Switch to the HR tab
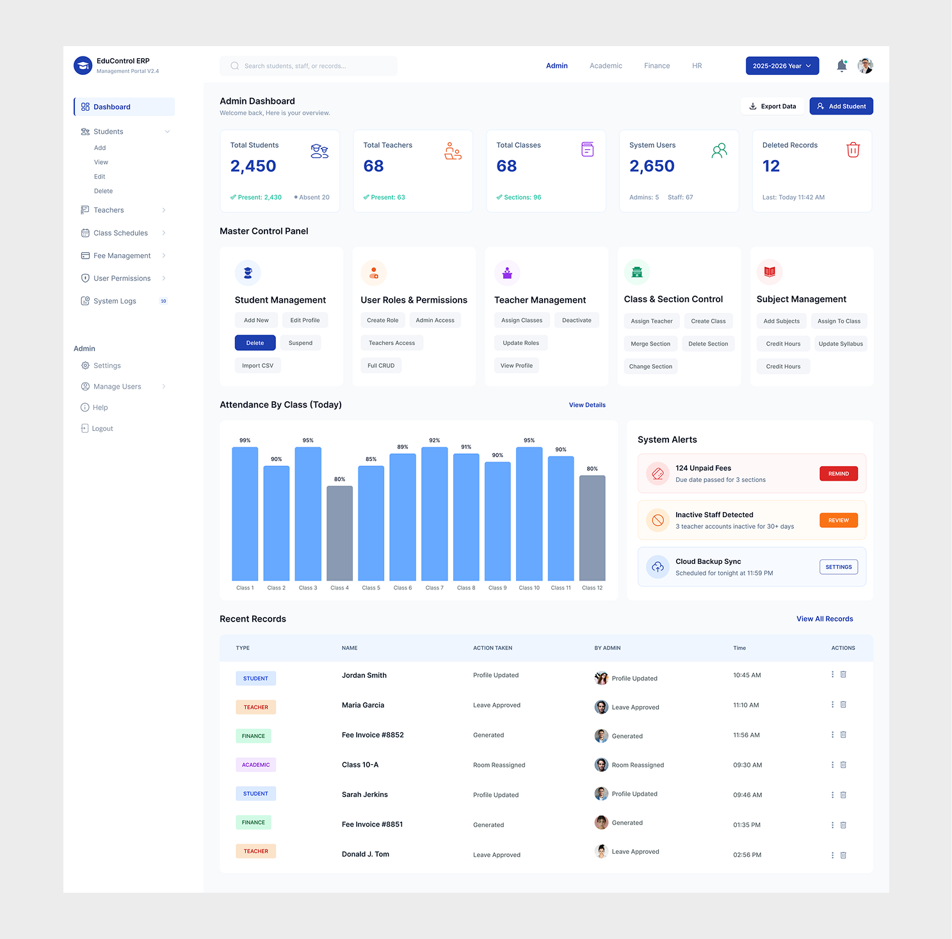Image resolution: width=952 pixels, height=939 pixels. [697, 66]
